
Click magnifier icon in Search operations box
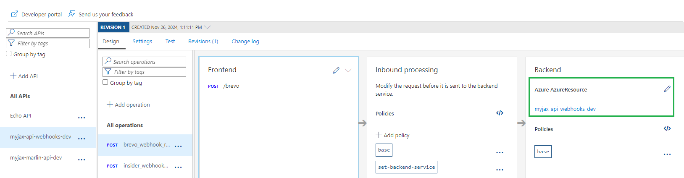108,61
